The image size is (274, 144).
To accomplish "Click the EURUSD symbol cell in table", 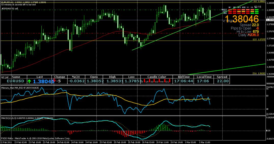I will pyautogui.click(x=16, y=81).
